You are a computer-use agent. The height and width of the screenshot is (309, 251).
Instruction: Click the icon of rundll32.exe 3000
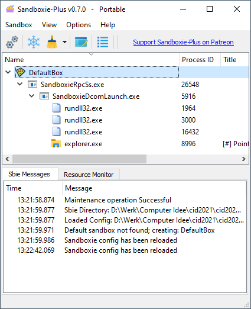pyautogui.click(x=56, y=120)
